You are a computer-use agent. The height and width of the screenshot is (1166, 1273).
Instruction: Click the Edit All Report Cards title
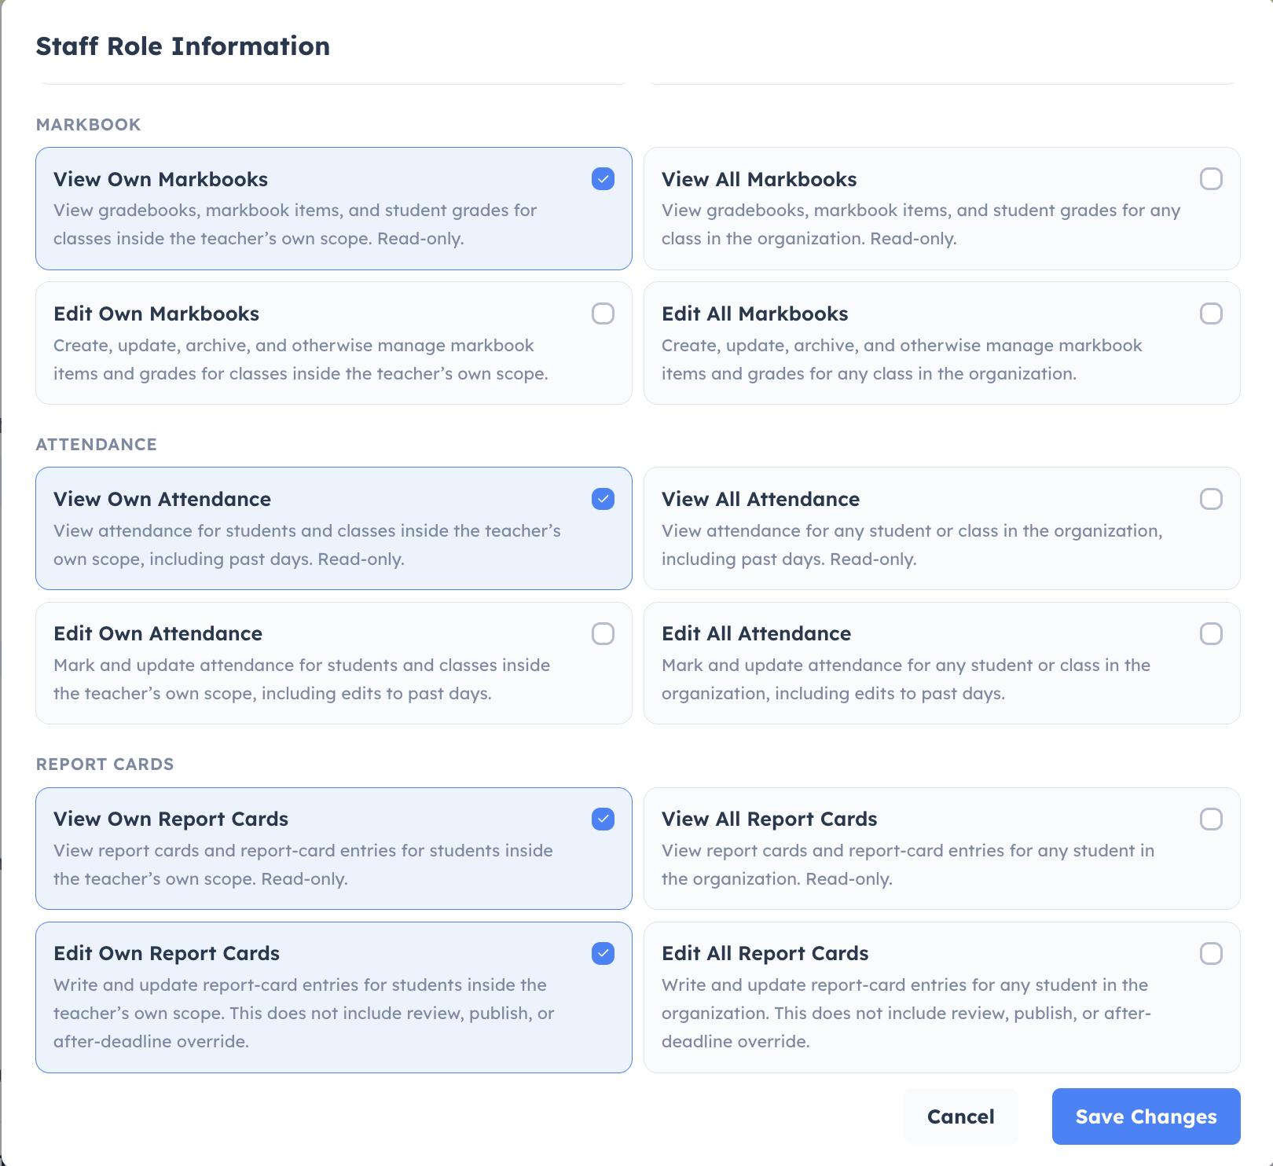click(x=765, y=953)
